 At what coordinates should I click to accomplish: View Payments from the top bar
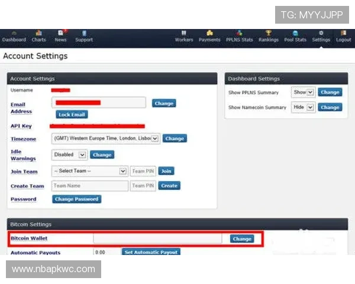[x=209, y=36]
